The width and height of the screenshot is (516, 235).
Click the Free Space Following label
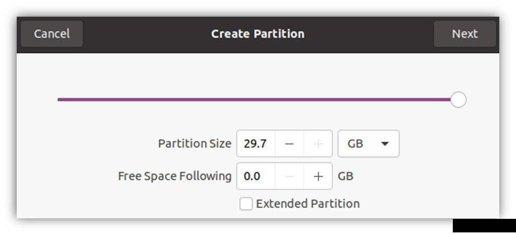175,176
